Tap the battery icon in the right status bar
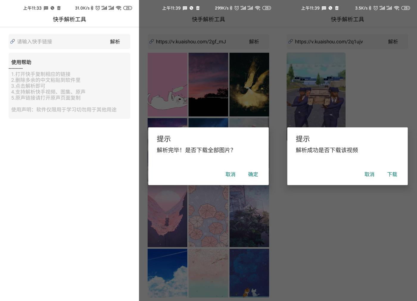The width and height of the screenshot is (417, 301). coord(405,8)
